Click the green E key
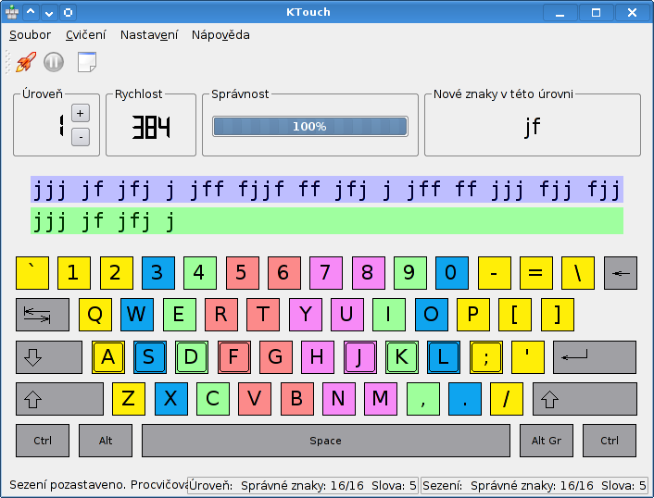The image size is (654, 498). coord(180,315)
